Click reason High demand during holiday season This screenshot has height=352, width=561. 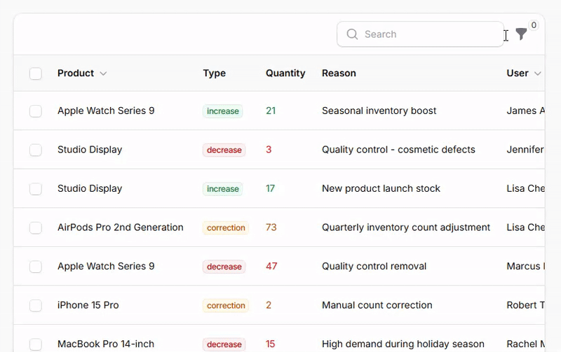tap(403, 344)
